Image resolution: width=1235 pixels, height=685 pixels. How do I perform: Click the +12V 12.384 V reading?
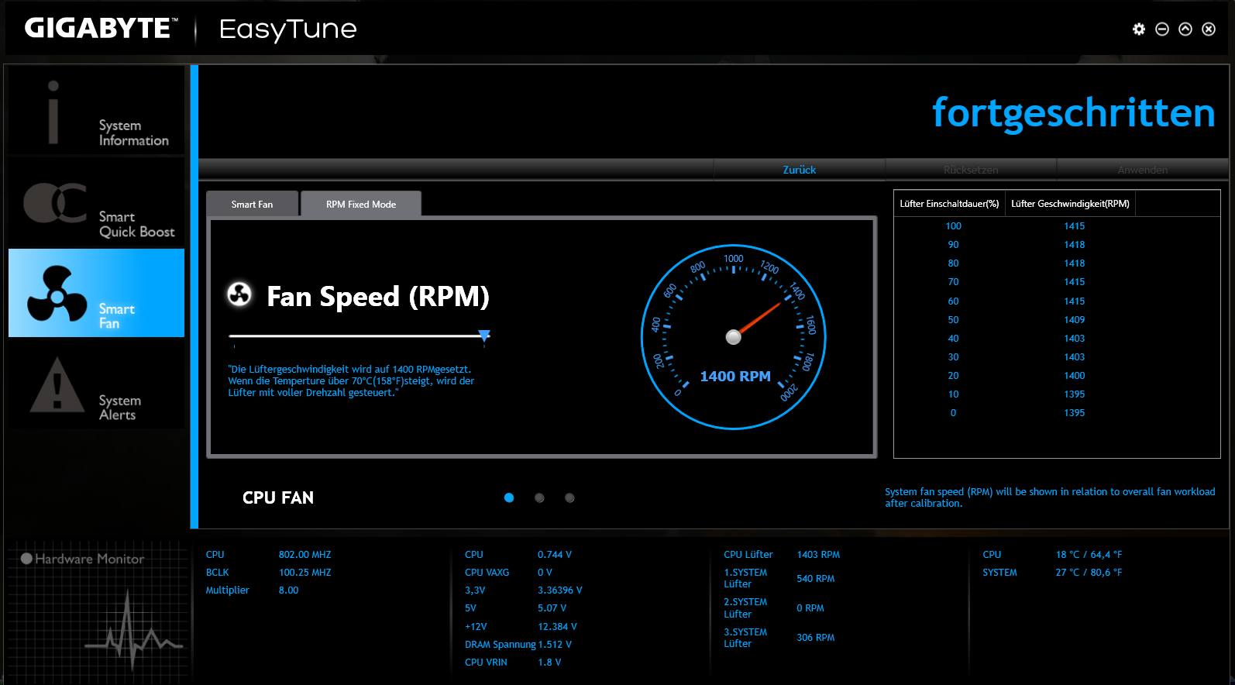point(557,627)
